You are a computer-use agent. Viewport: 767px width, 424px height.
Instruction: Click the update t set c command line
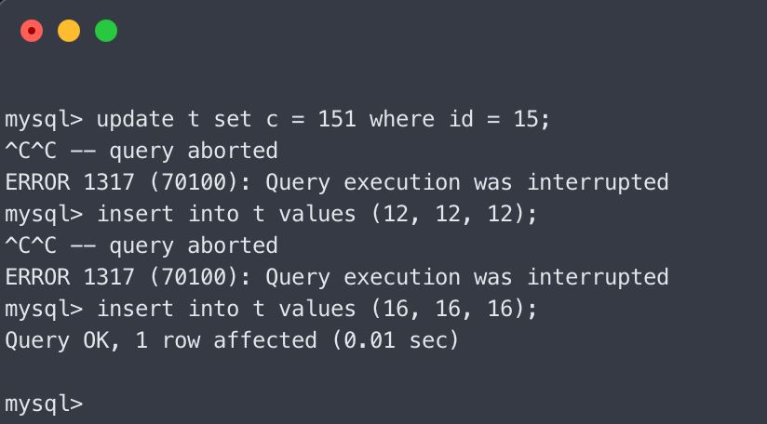click(277, 119)
